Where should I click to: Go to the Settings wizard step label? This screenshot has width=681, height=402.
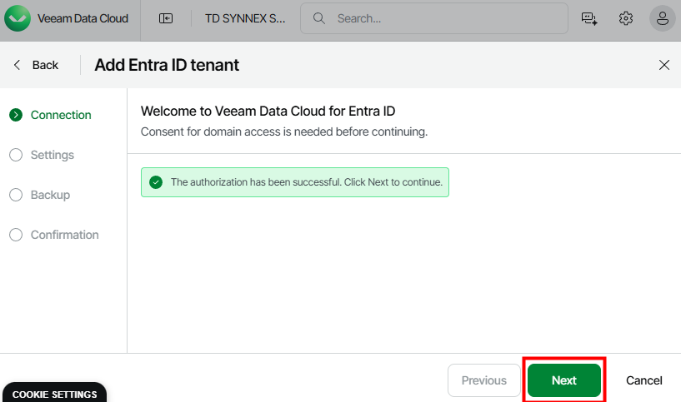(x=53, y=155)
